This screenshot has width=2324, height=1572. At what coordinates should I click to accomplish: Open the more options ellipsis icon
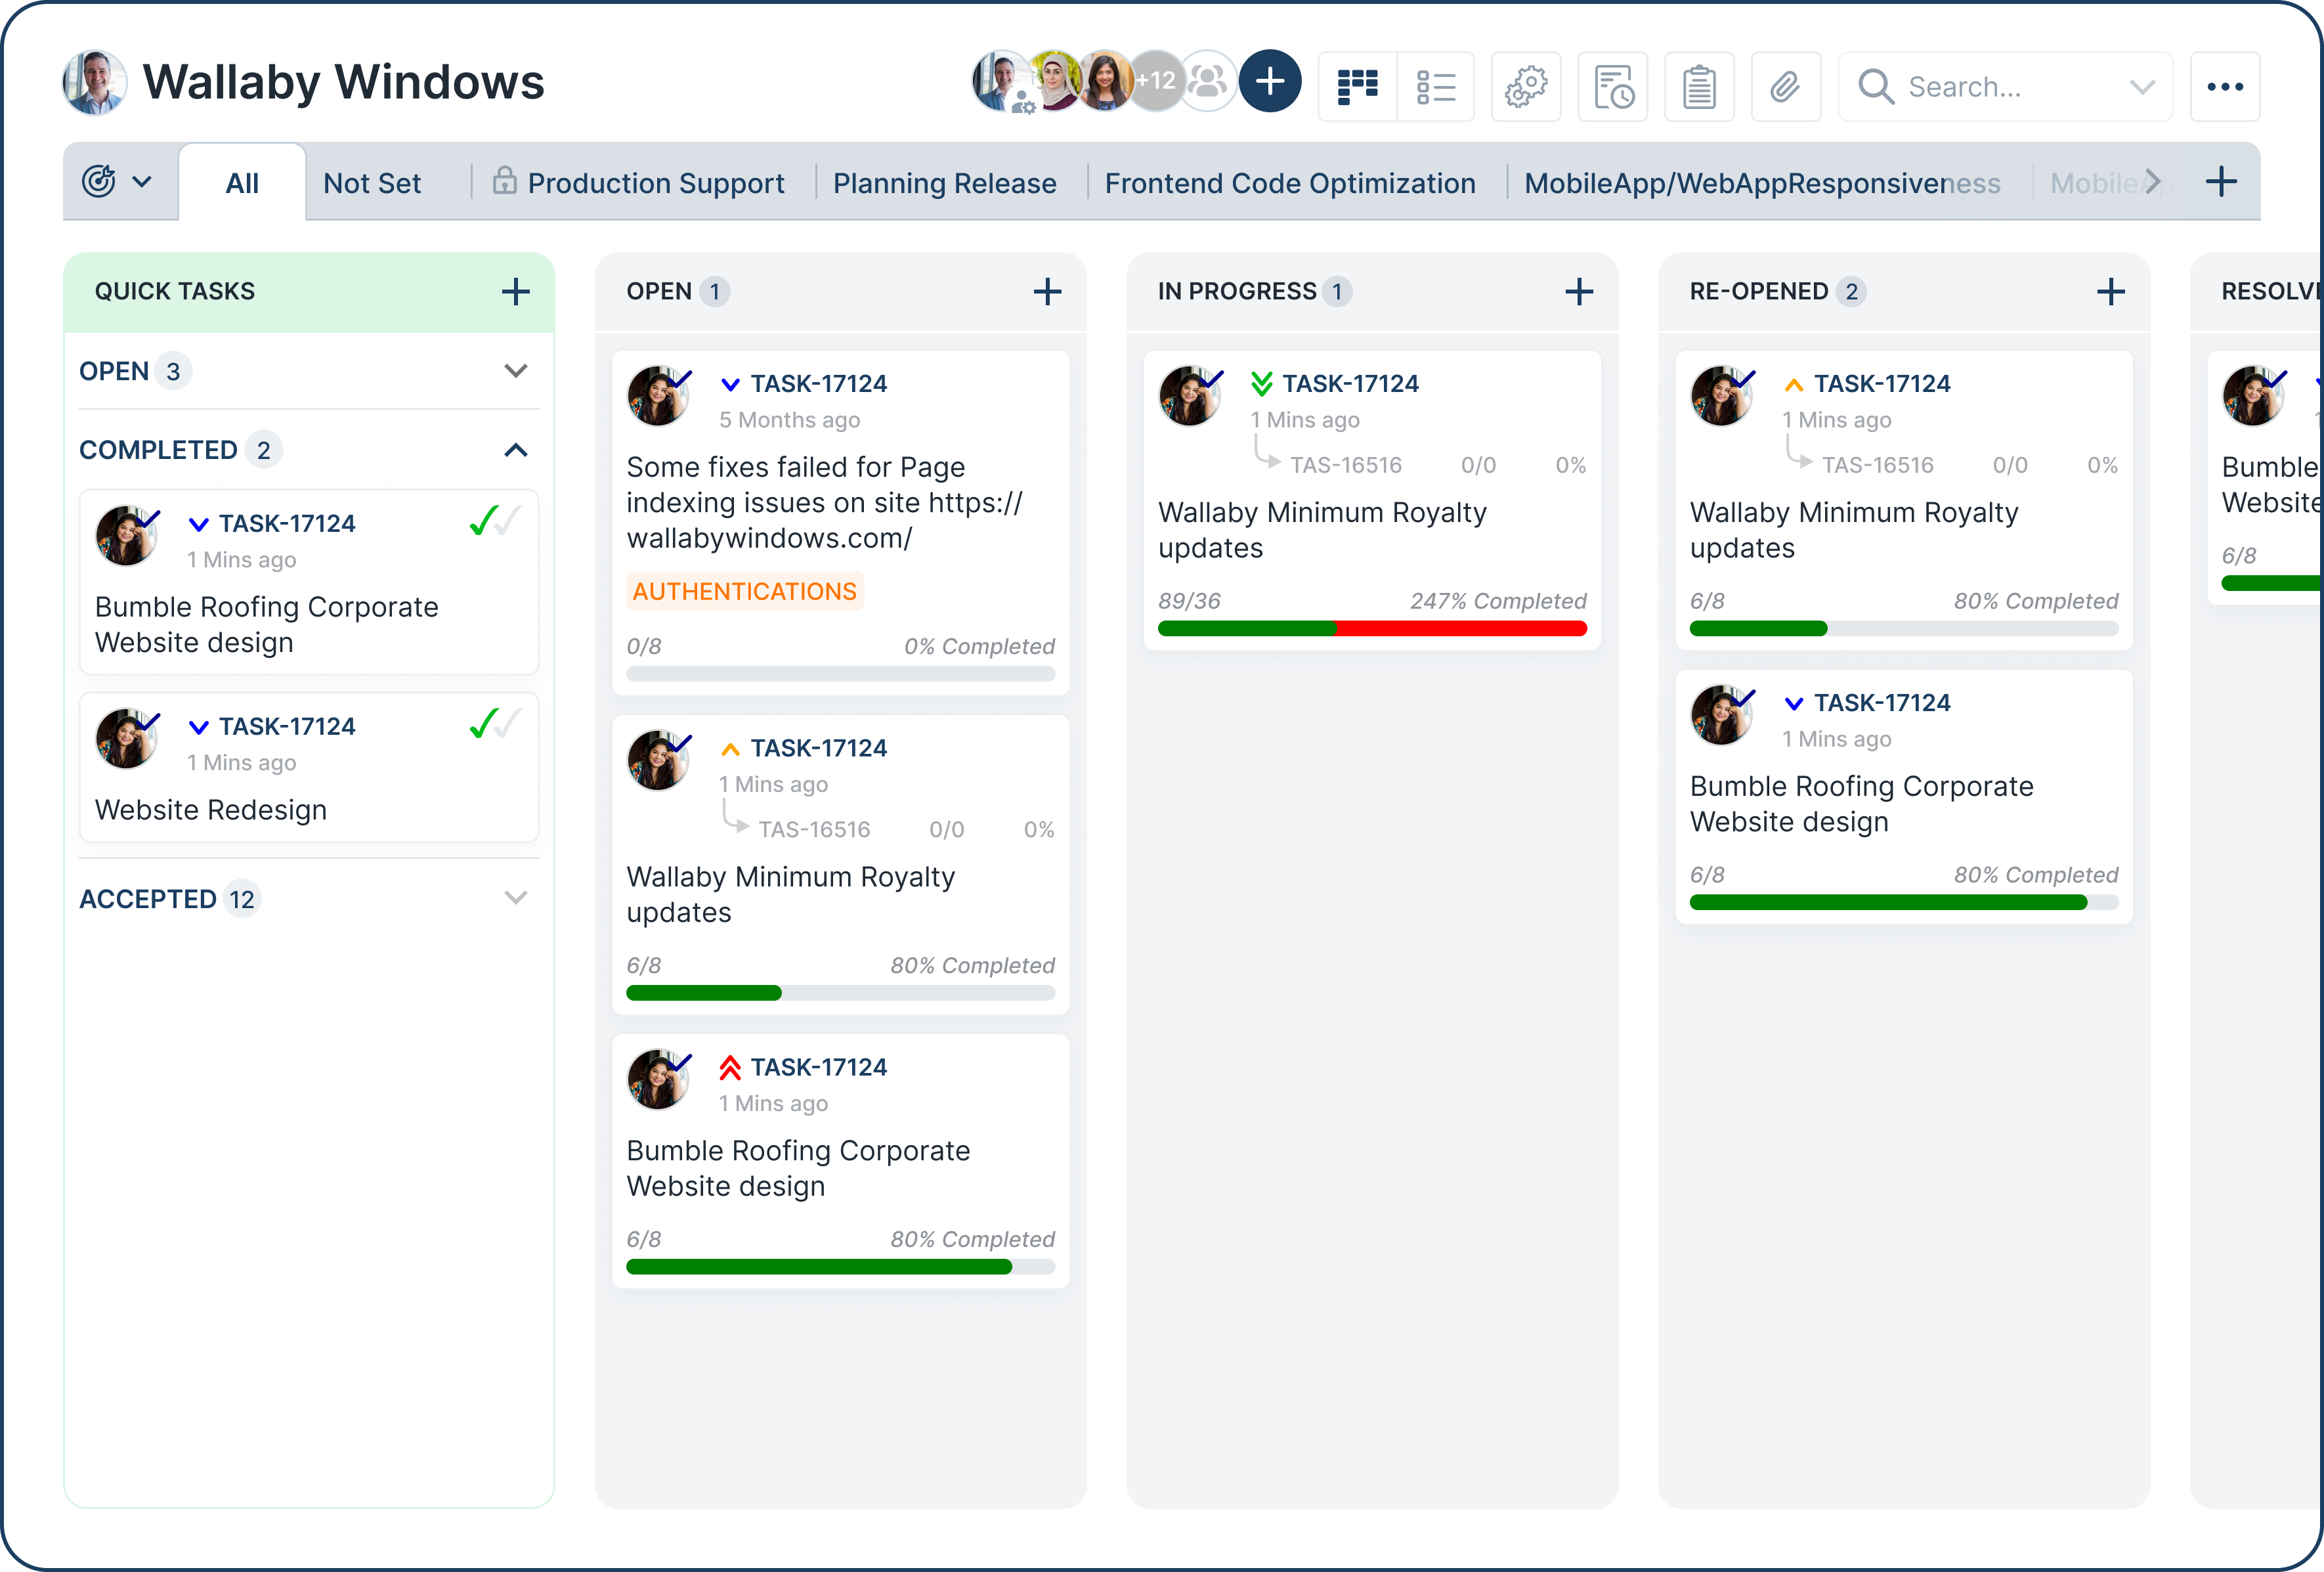pyautogui.click(x=2226, y=87)
